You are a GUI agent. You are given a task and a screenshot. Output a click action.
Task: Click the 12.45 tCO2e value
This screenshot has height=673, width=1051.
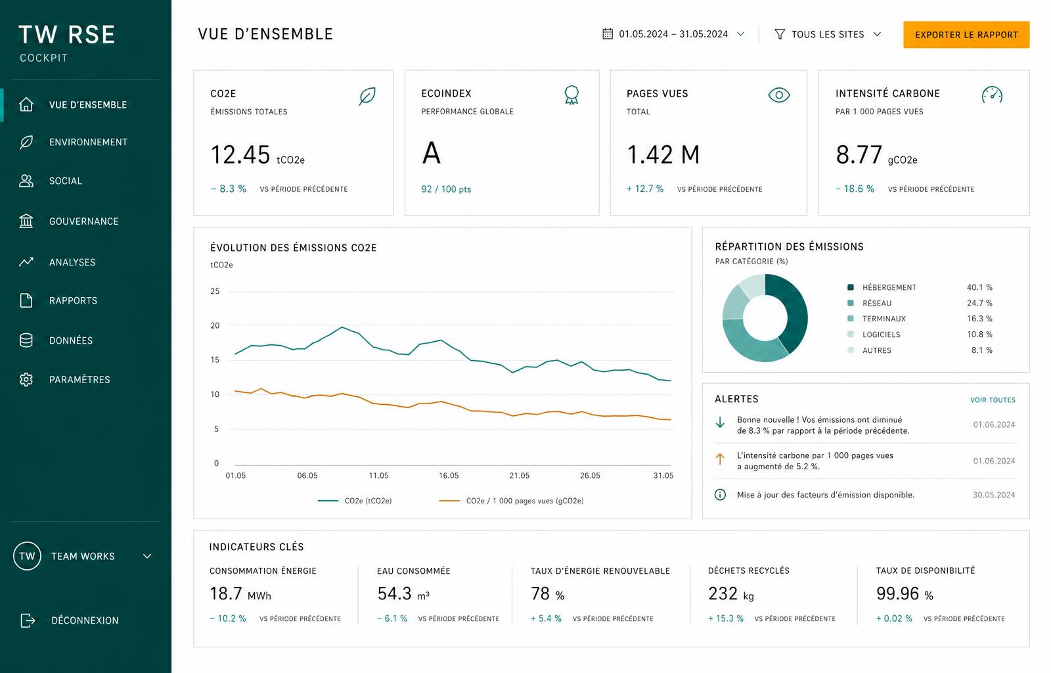coord(257,155)
